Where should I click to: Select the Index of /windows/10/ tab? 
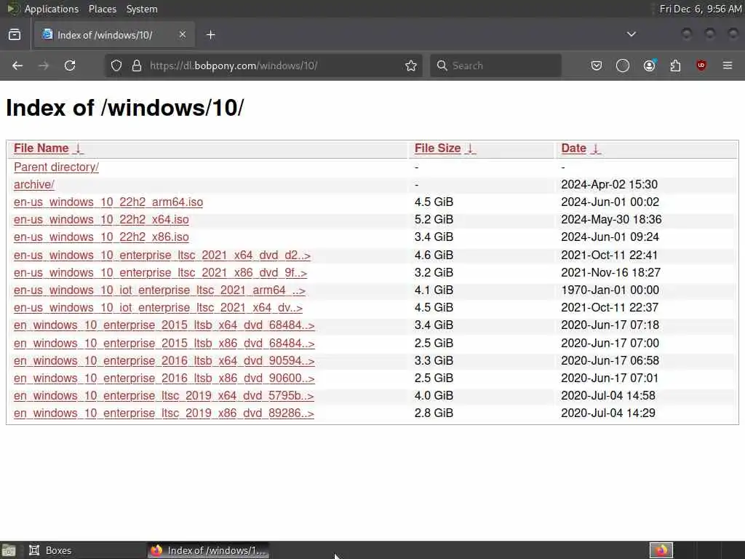tap(114, 35)
